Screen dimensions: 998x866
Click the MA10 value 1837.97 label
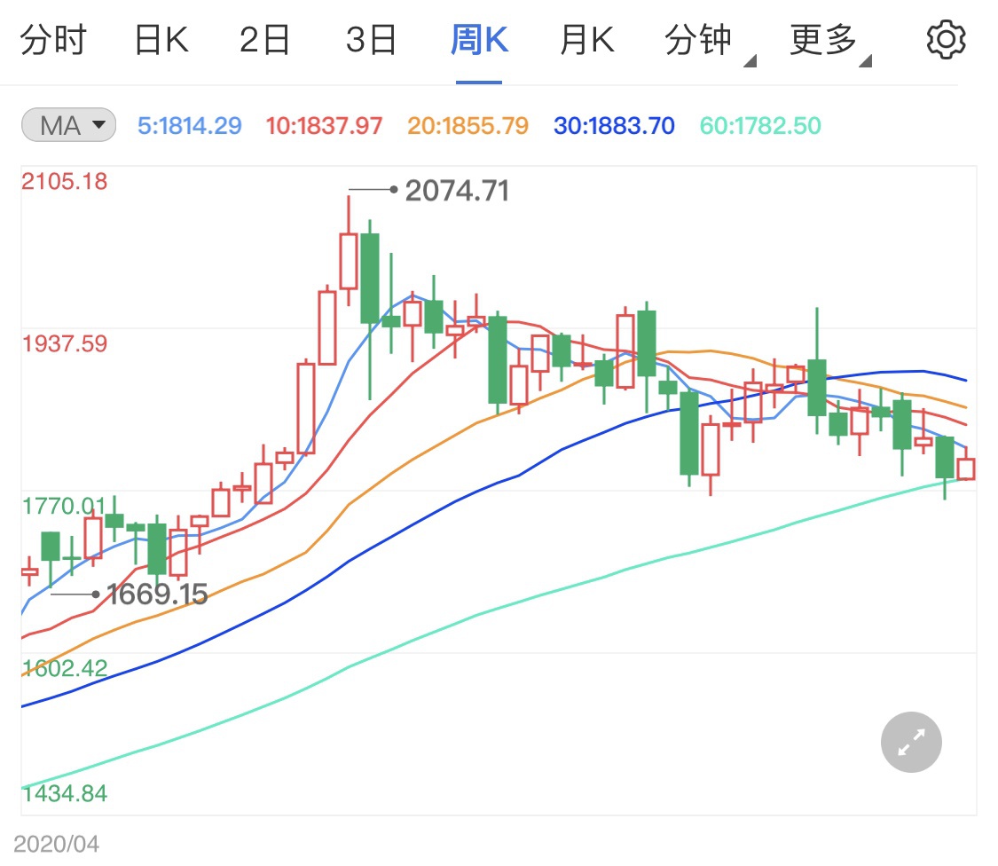tap(325, 126)
